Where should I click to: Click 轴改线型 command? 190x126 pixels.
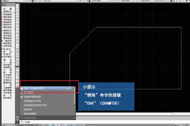(8, 27)
